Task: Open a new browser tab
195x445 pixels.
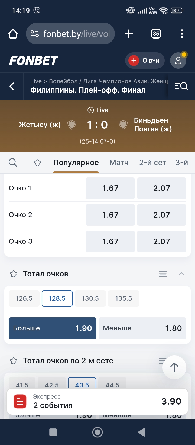Action: coord(129,34)
